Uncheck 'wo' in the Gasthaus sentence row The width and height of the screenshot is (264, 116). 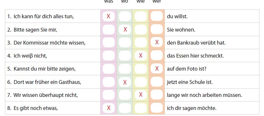125,82
